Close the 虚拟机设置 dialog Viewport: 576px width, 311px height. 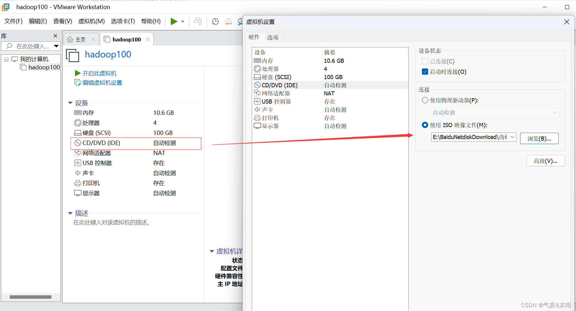coord(567,22)
